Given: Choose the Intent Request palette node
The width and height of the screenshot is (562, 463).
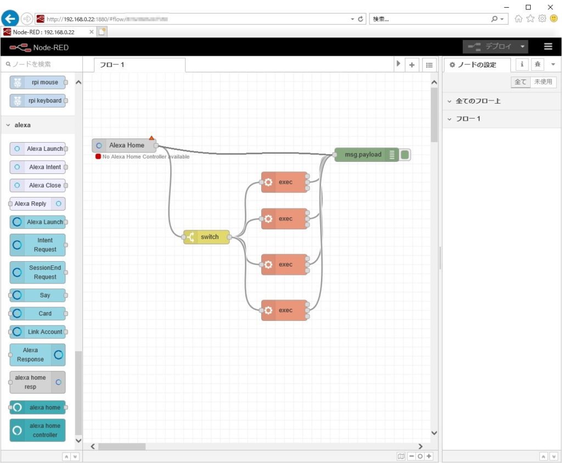Looking at the screenshot, I should (x=38, y=245).
